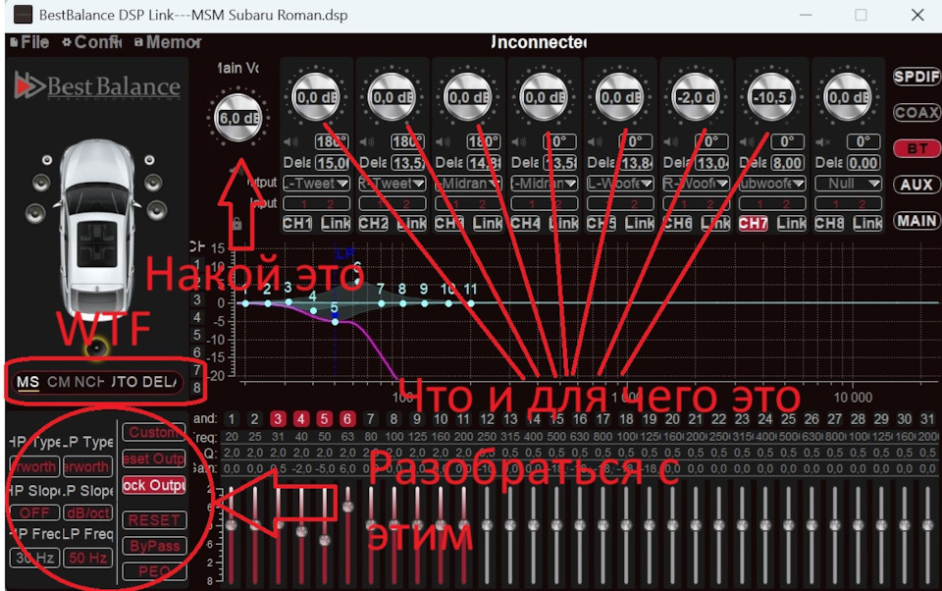
Task: Click the CH8 phase 0° field
Action: coord(863,142)
